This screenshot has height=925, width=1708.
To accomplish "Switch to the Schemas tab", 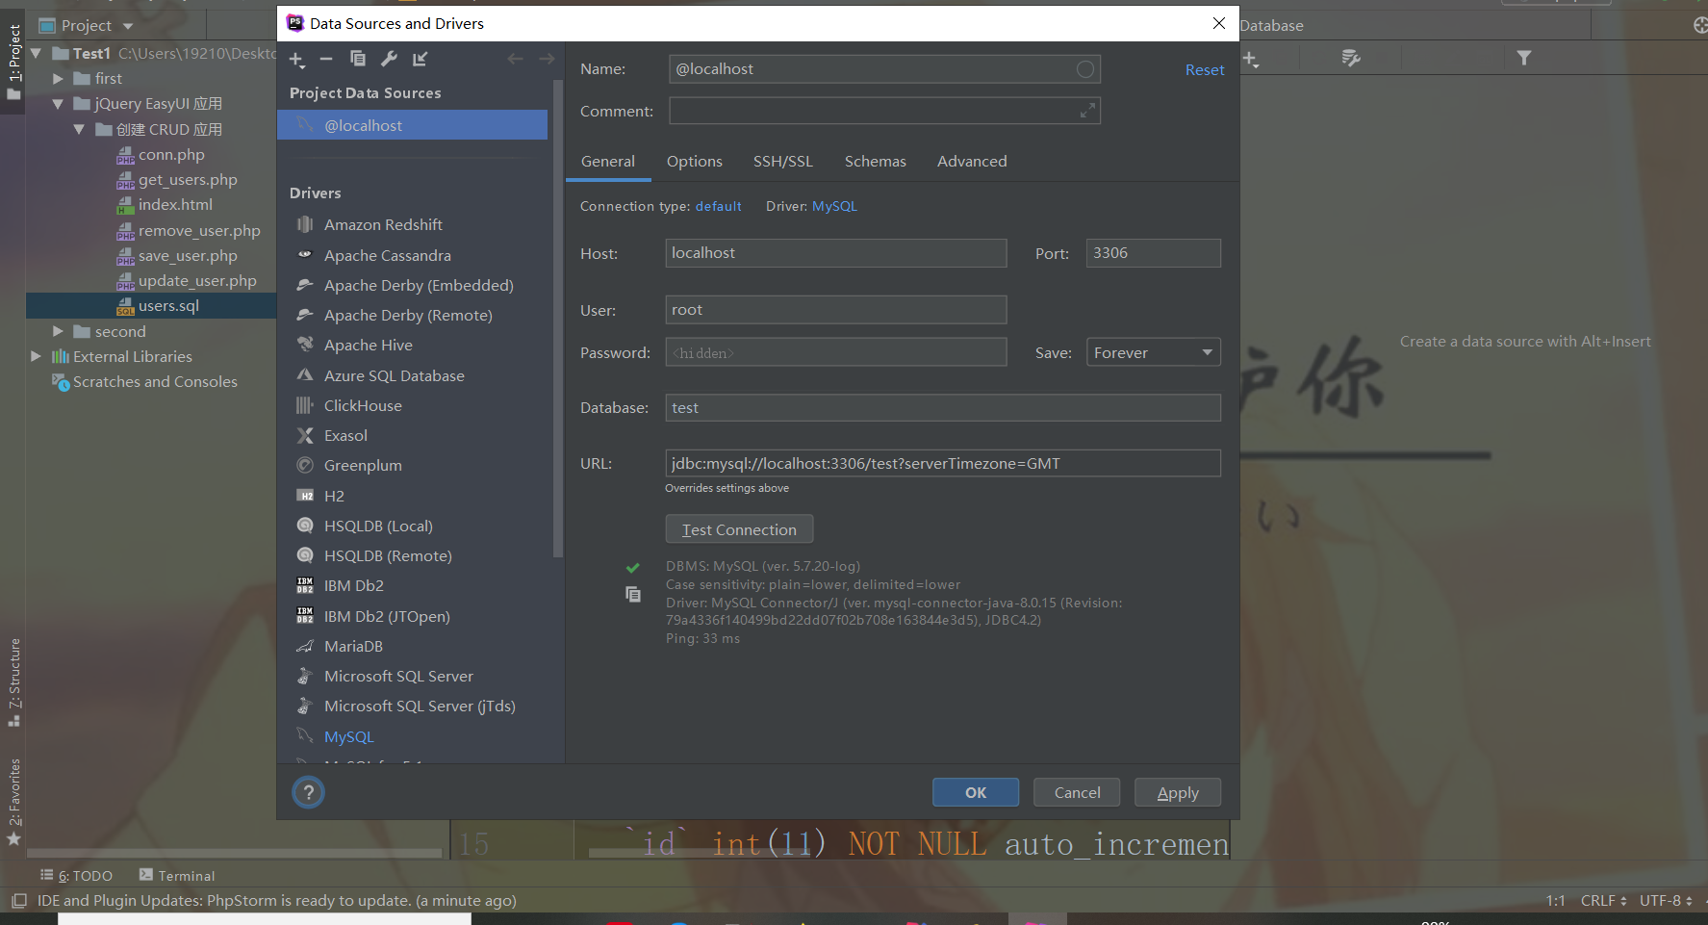I will (876, 162).
